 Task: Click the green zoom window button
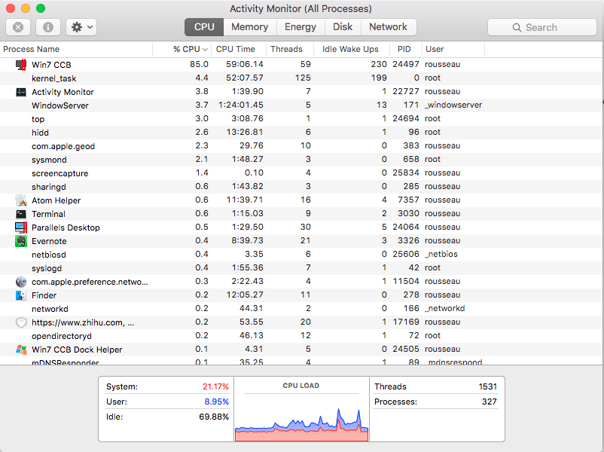click(x=41, y=8)
